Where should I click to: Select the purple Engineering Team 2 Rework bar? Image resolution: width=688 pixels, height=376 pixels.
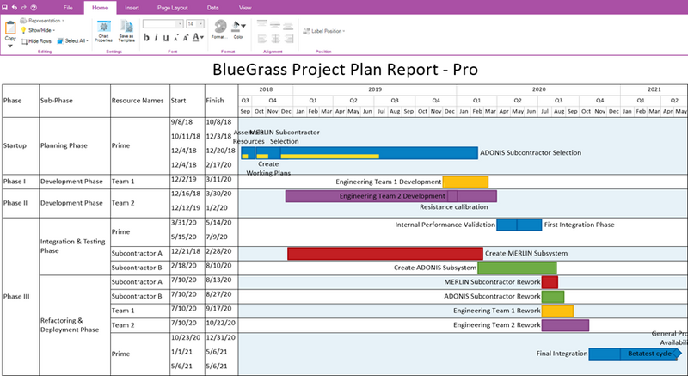pyautogui.click(x=565, y=325)
